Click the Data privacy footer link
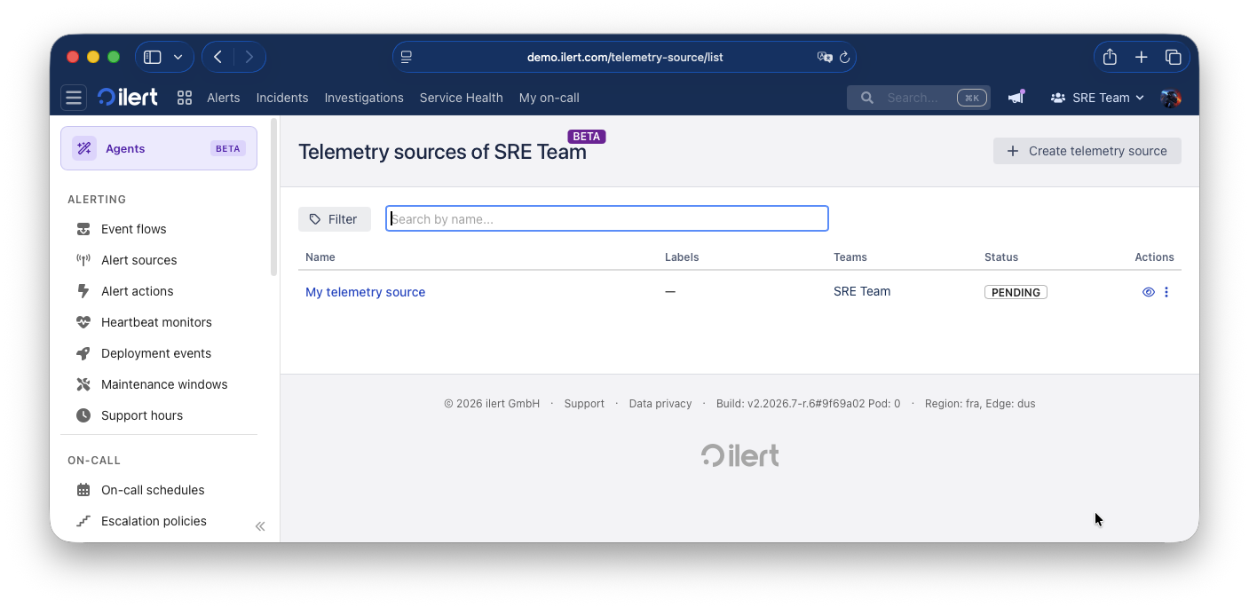The width and height of the screenshot is (1249, 608). click(660, 404)
